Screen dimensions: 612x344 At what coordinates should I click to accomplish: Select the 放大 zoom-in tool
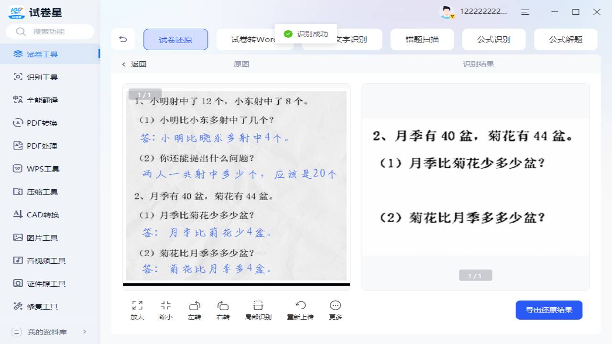click(137, 309)
